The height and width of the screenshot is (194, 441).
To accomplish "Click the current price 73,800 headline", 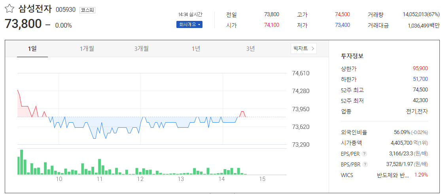I will click(x=23, y=24).
